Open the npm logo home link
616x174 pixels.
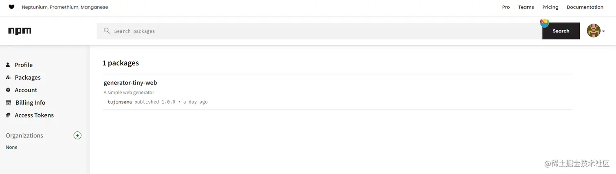point(20,31)
